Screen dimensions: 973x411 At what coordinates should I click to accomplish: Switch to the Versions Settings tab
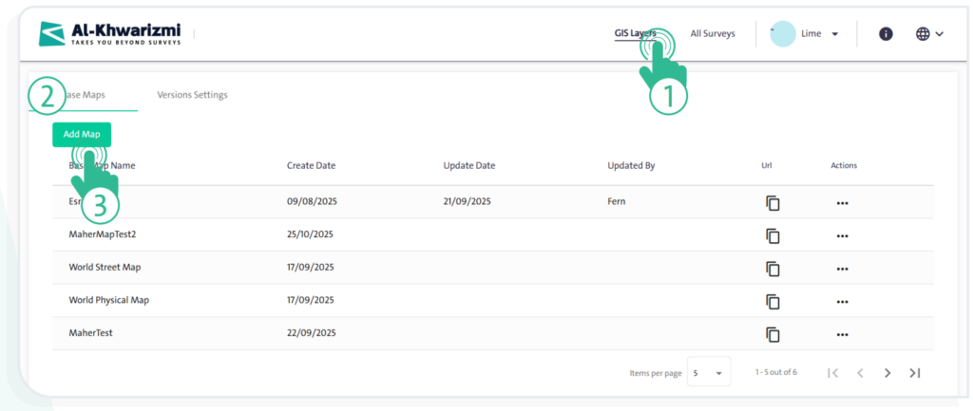[192, 95]
